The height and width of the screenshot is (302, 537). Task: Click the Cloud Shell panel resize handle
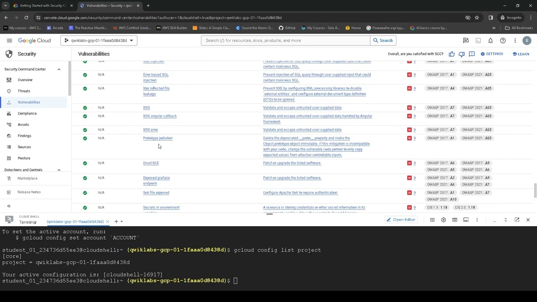tap(269, 214)
